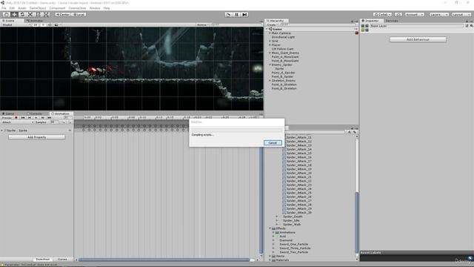Toggle Local/Global handle button

coord(79,14)
